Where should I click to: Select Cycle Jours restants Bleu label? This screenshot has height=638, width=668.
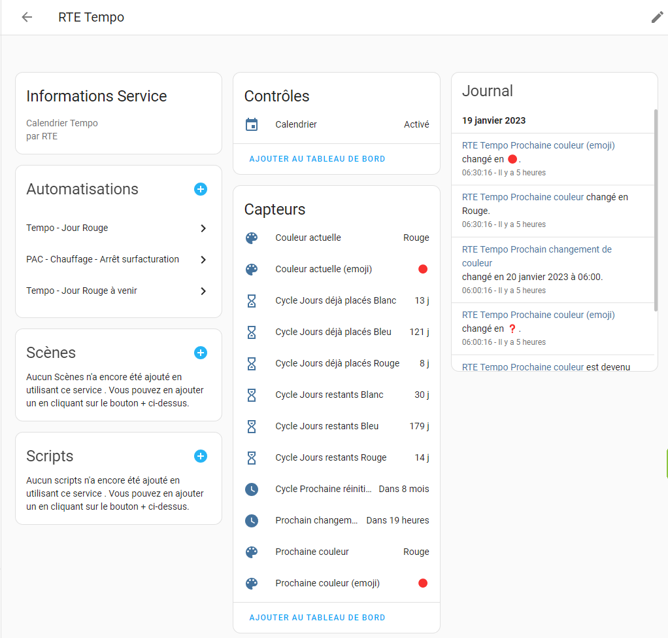pos(327,426)
